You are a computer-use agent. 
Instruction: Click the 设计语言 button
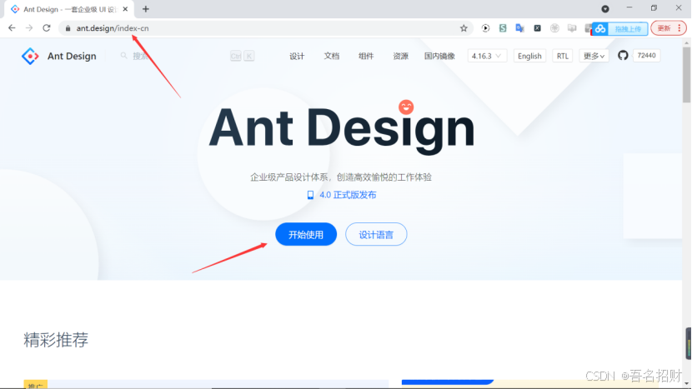click(376, 234)
